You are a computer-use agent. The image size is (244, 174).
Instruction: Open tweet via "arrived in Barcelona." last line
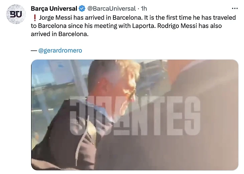point(59,34)
